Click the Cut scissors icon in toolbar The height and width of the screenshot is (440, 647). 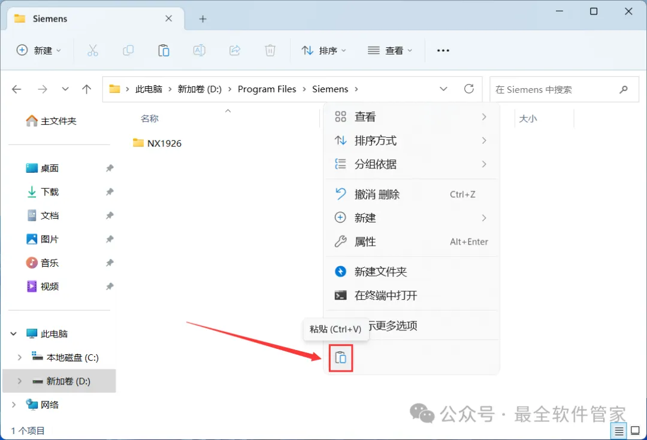92,50
